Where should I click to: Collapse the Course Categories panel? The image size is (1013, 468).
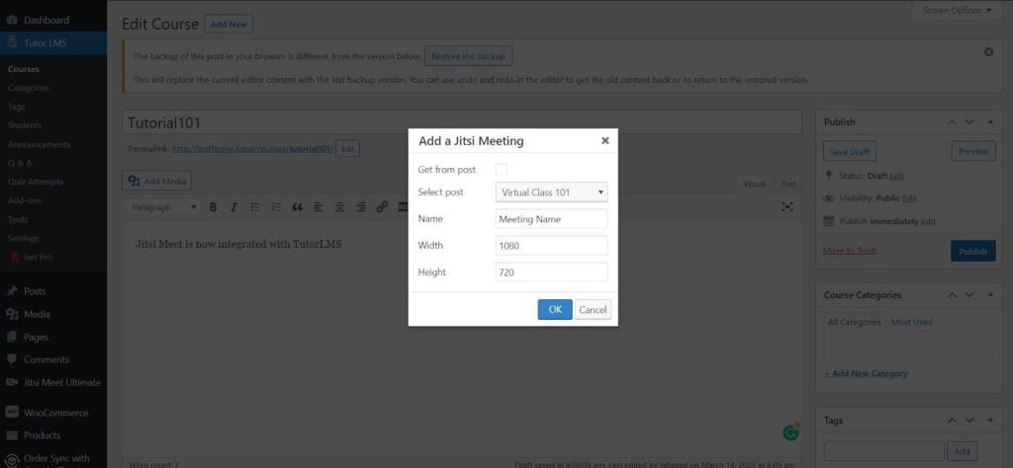click(x=990, y=294)
